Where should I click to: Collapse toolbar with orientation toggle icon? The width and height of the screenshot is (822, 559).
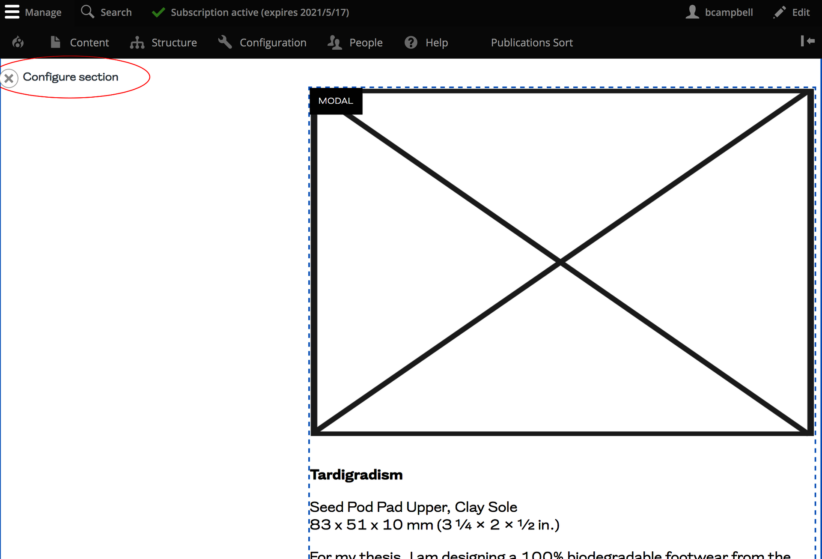click(x=807, y=41)
